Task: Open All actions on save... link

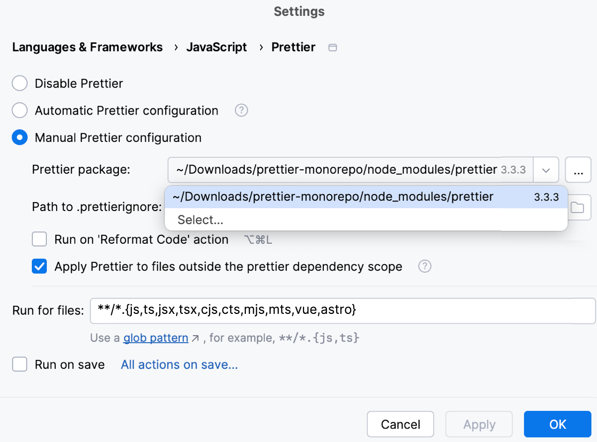Action: tap(179, 365)
